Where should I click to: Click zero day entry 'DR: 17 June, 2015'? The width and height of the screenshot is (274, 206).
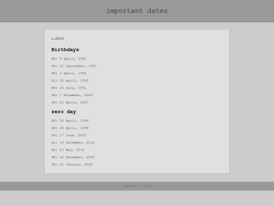pos(69,135)
